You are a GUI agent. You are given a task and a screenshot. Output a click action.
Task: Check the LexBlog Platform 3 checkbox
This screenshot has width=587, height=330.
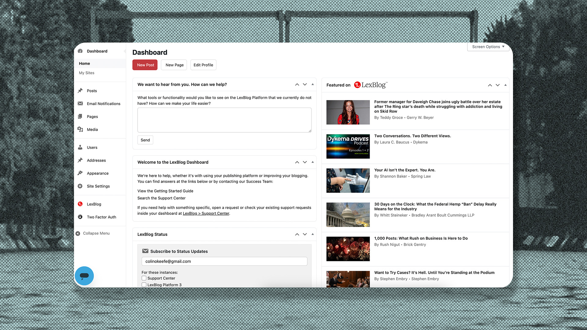coord(144,285)
